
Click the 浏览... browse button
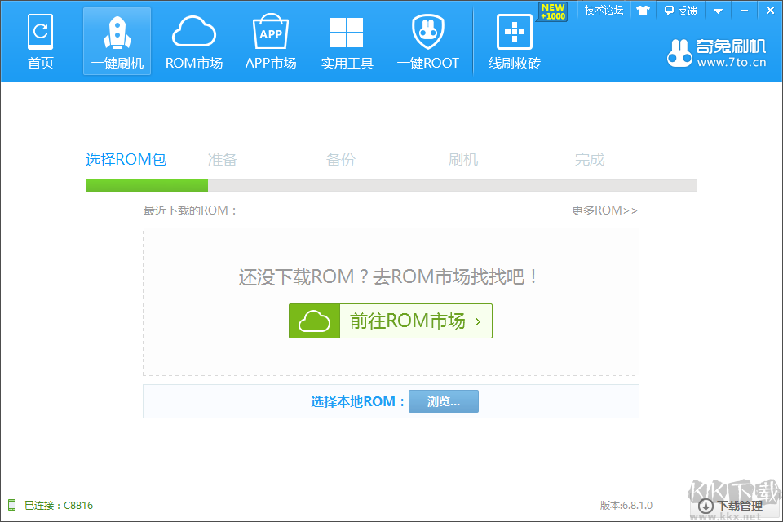tap(444, 401)
